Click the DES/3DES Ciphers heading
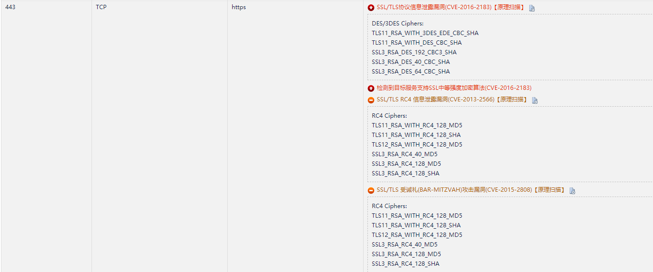 397,24
